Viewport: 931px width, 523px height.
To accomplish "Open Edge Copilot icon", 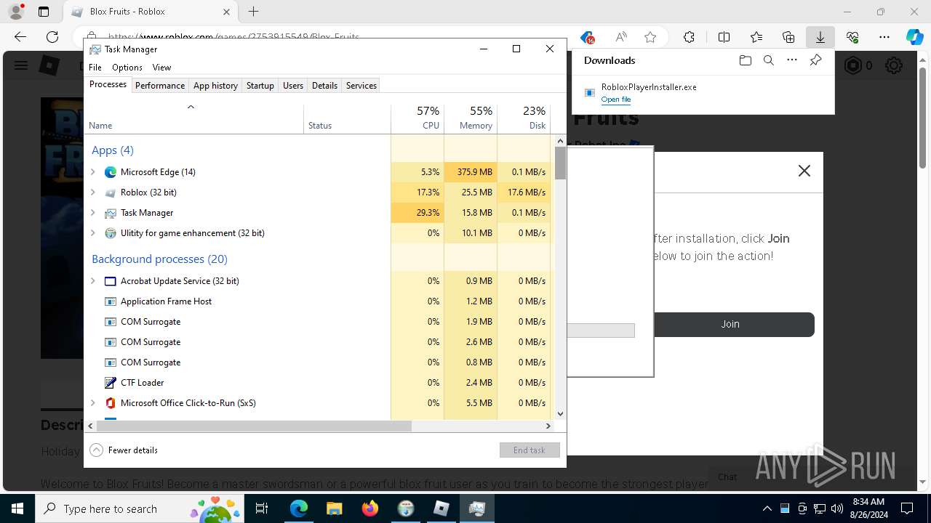I will 914,37.
